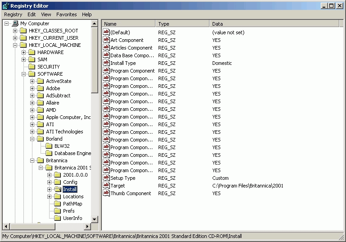Click the Art Component string icon

[106, 40]
